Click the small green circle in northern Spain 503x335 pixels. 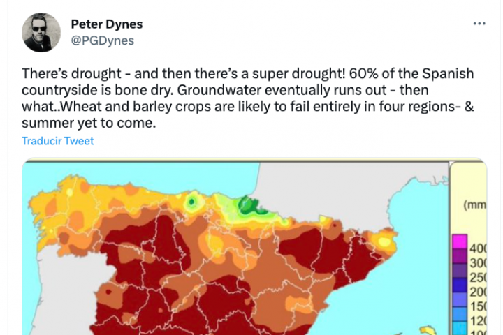pyautogui.click(x=193, y=202)
